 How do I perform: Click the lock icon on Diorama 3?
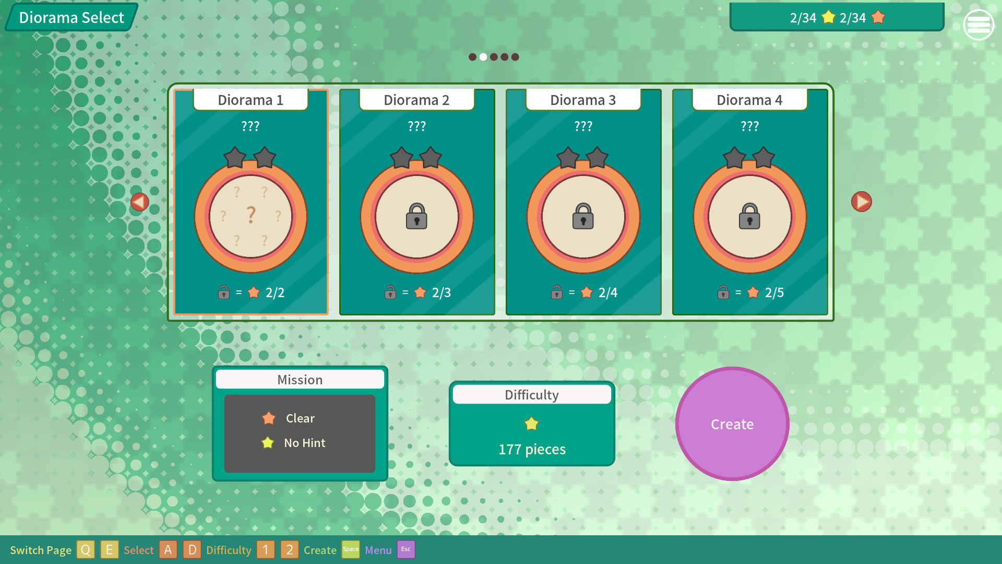coord(583,218)
